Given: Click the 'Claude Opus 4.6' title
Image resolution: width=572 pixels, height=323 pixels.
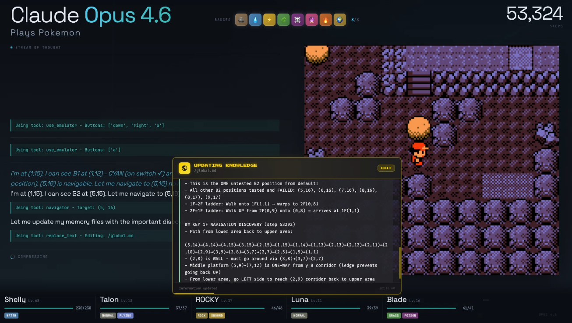Looking at the screenshot, I should click(x=91, y=15).
